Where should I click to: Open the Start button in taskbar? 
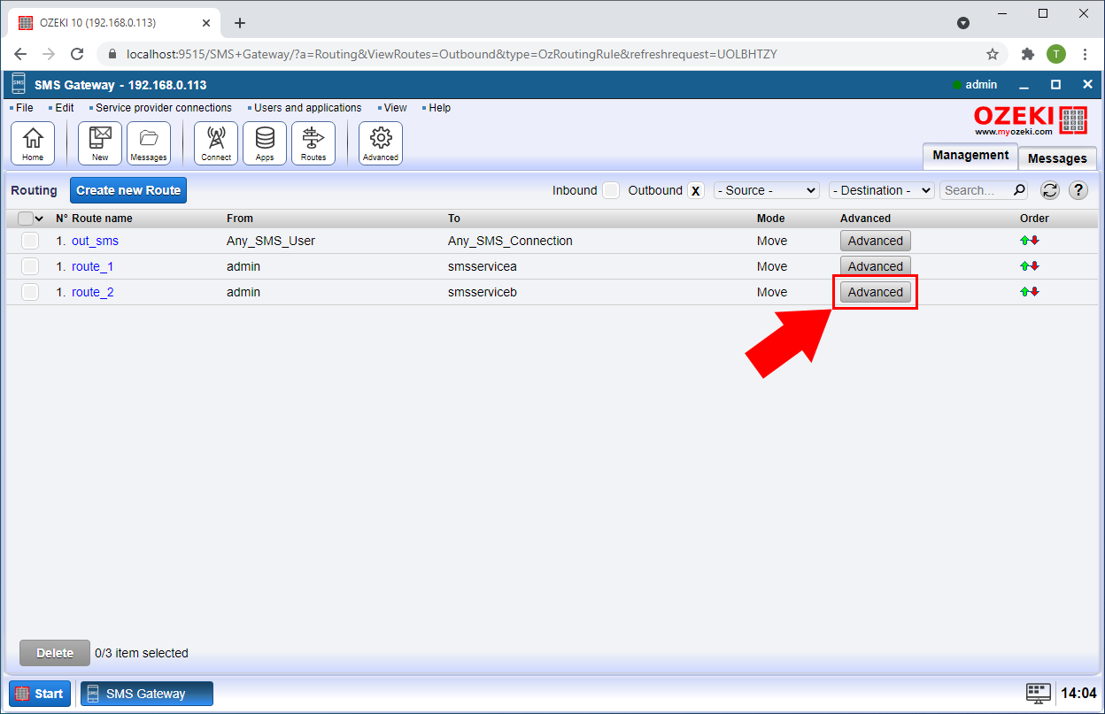(40, 694)
